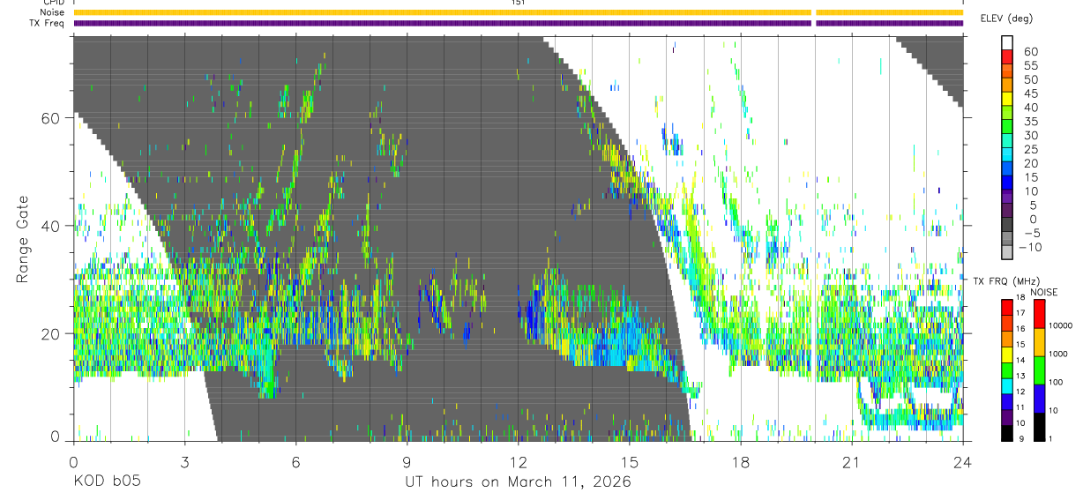This screenshot has width=1083, height=500.
Task: Click the red swatch in ELEV colorbar
Action: 1007,56
